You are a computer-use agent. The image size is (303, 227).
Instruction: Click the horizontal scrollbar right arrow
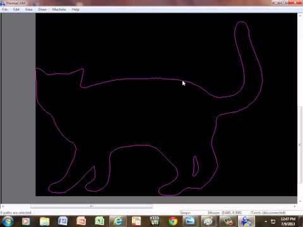click(295, 206)
